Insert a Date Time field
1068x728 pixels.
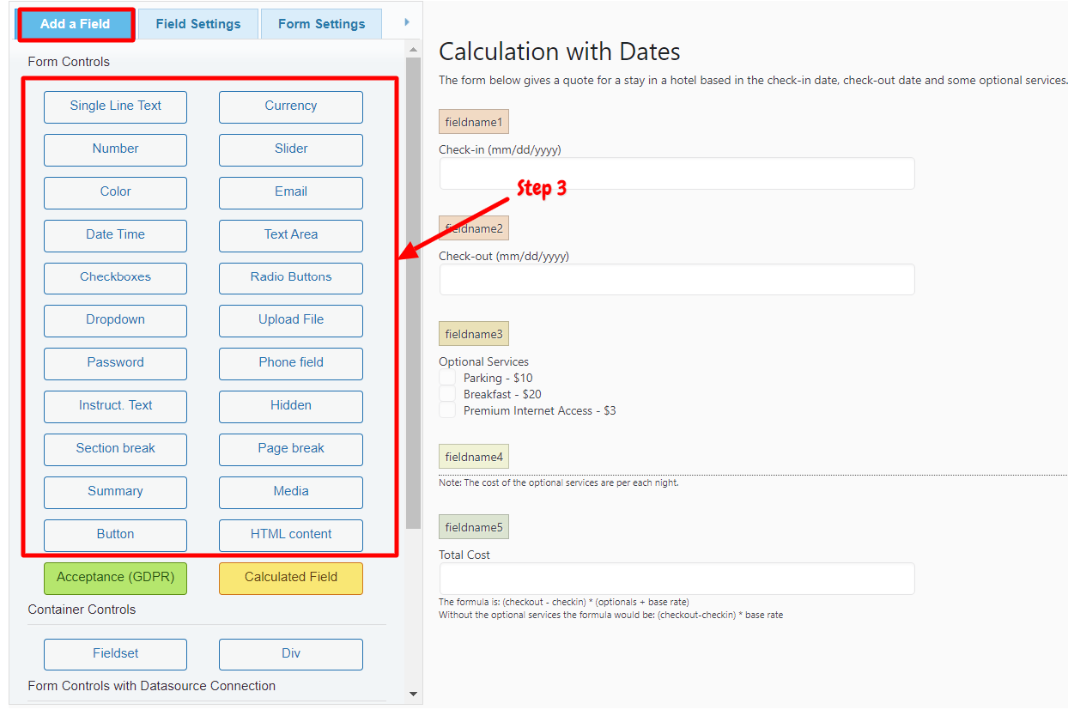coord(115,235)
